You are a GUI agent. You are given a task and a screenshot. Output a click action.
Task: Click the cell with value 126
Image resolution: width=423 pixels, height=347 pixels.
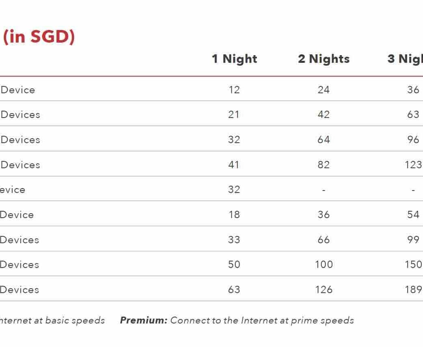coord(324,290)
